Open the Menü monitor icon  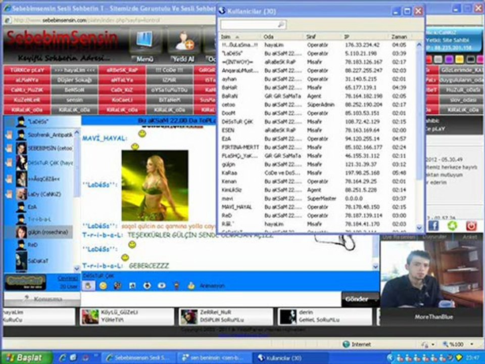[x=144, y=41]
